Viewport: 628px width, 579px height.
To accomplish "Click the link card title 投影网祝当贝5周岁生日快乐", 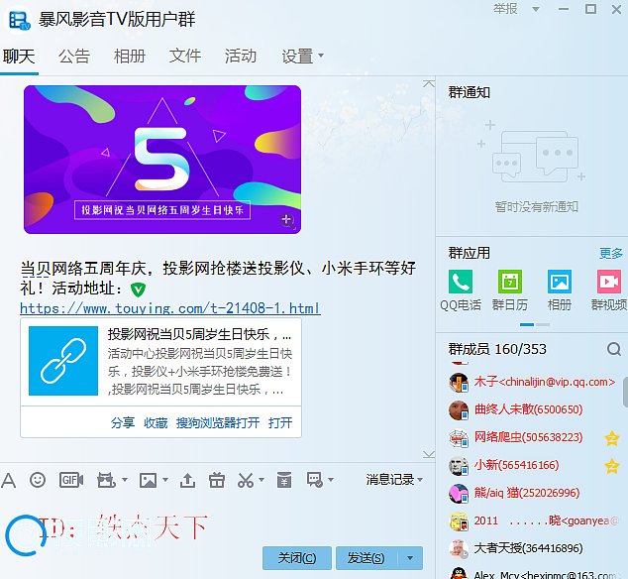I will [x=199, y=335].
